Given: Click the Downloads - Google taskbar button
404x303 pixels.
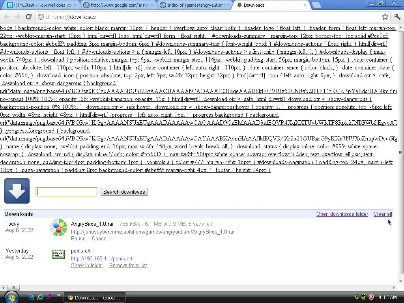Looking at the screenshot, I should 95,297.
